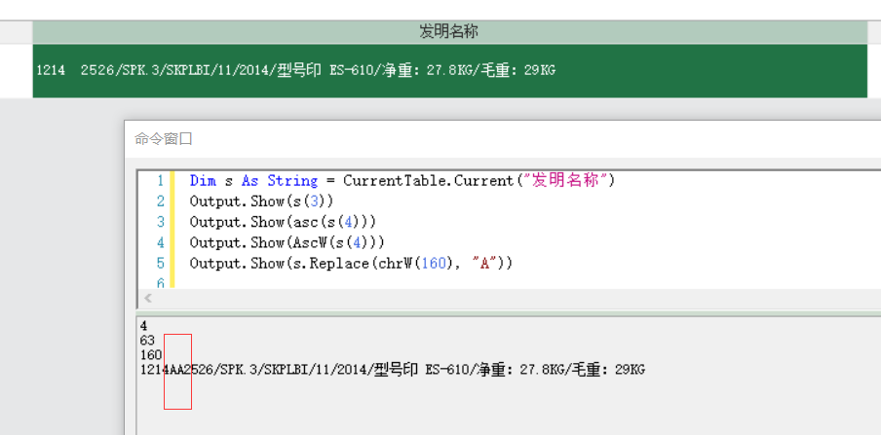The height and width of the screenshot is (435, 881).
Task: Click output line beginning 1214AA2526/SPK.3
Action: tap(392, 370)
